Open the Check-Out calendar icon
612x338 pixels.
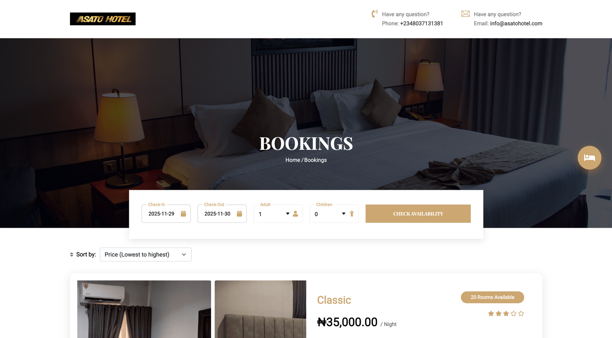coord(239,214)
